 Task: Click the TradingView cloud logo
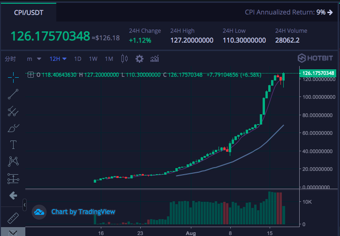coord(39,212)
